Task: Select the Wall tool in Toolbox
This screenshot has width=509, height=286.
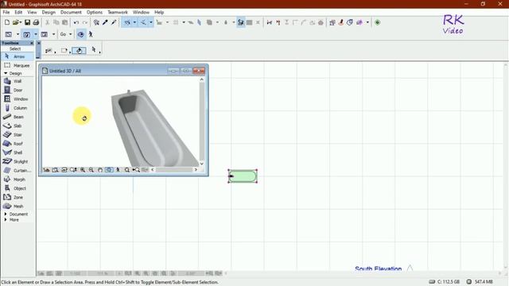Action: click(x=17, y=81)
